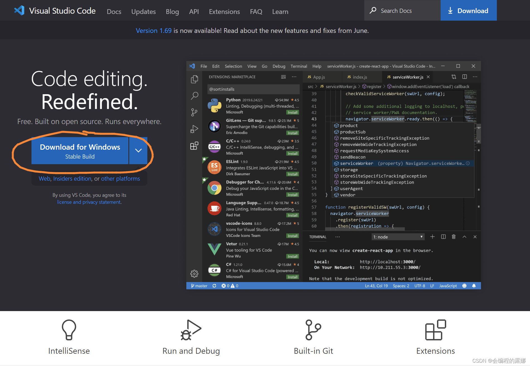Image resolution: width=530 pixels, height=366 pixels.
Task: Open Extensions in the top navigation
Action: point(224,11)
